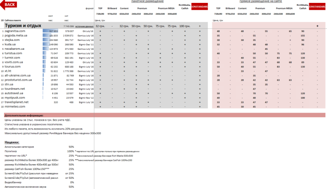Click TOP column header under пакетное размещение

coord(100,8)
